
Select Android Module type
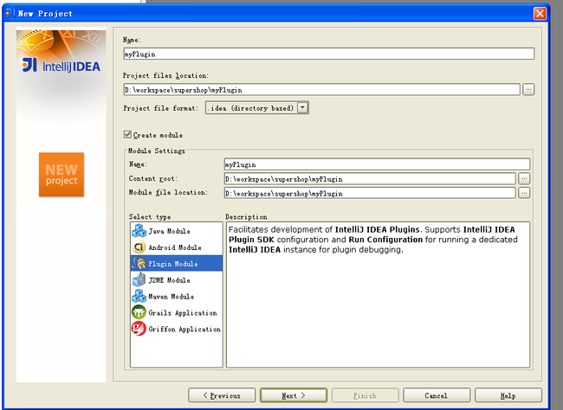point(177,247)
